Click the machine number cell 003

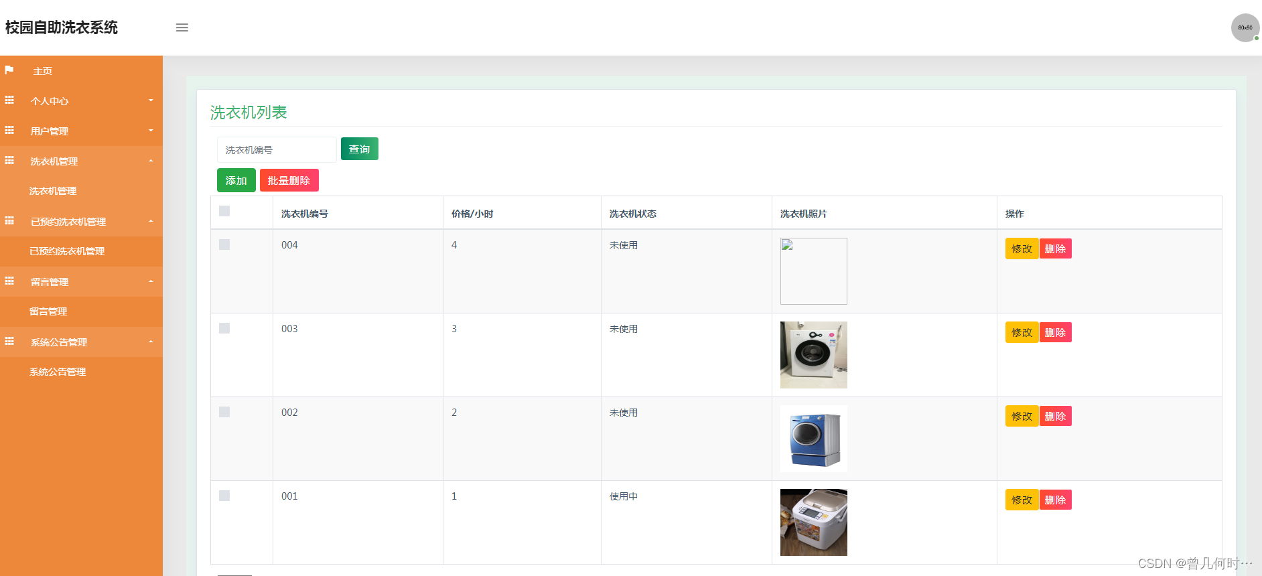[289, 329]
